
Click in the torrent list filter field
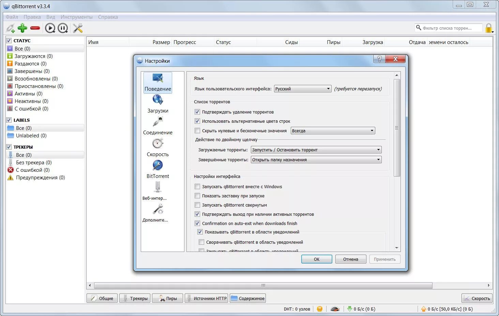pos(449,28)
